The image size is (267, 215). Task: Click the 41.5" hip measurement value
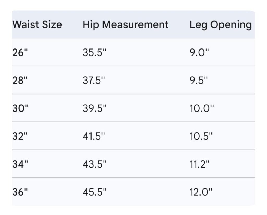95,136
